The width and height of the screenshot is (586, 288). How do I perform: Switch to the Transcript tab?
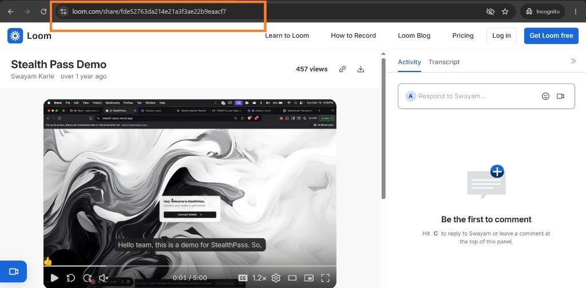tap(444, 62)
